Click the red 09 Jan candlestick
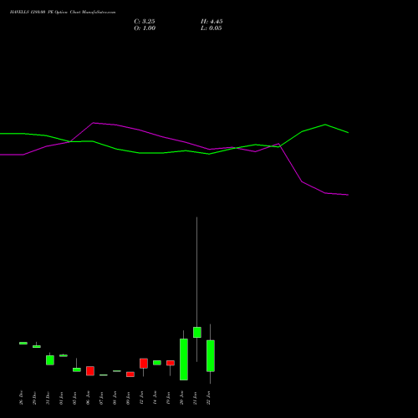The height and width of the screenshot is (418, 418). point(130,375)
